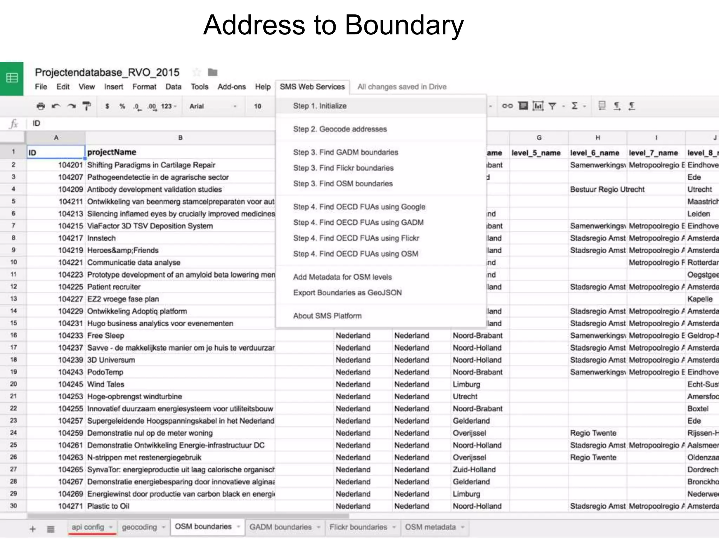Select the Paint format roller icon

86,106
